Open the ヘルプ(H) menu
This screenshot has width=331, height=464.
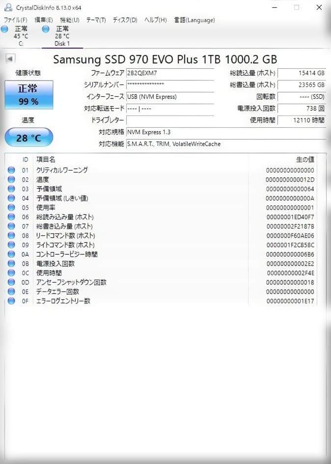[x=156, y=20]
